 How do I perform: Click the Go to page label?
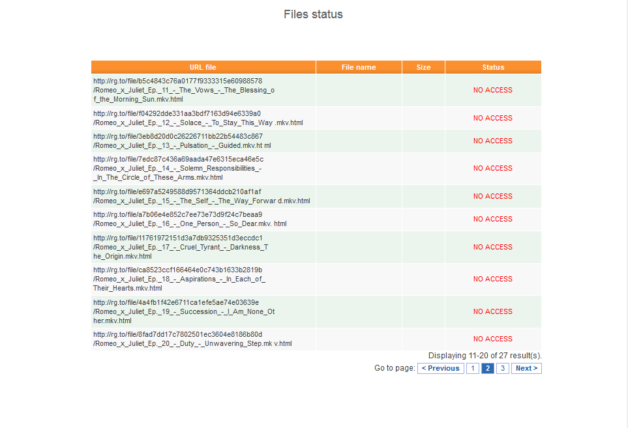coord(395,368)
